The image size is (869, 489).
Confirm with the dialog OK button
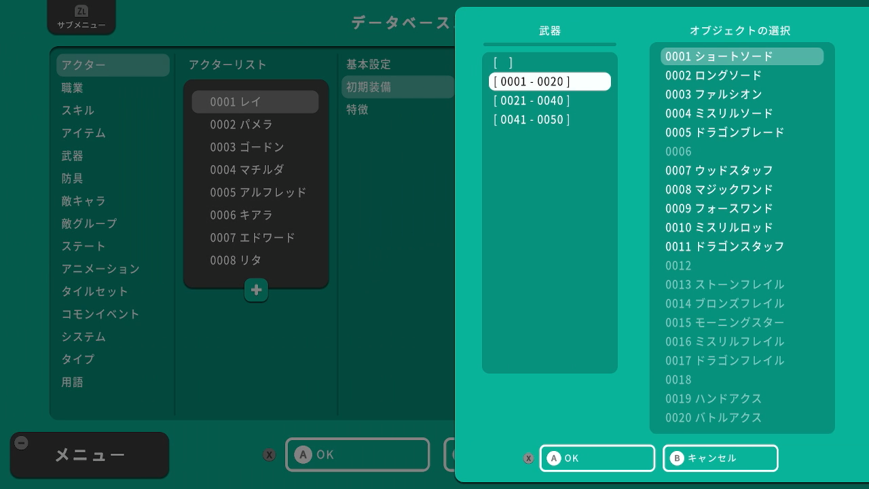(x=597, y=458)
